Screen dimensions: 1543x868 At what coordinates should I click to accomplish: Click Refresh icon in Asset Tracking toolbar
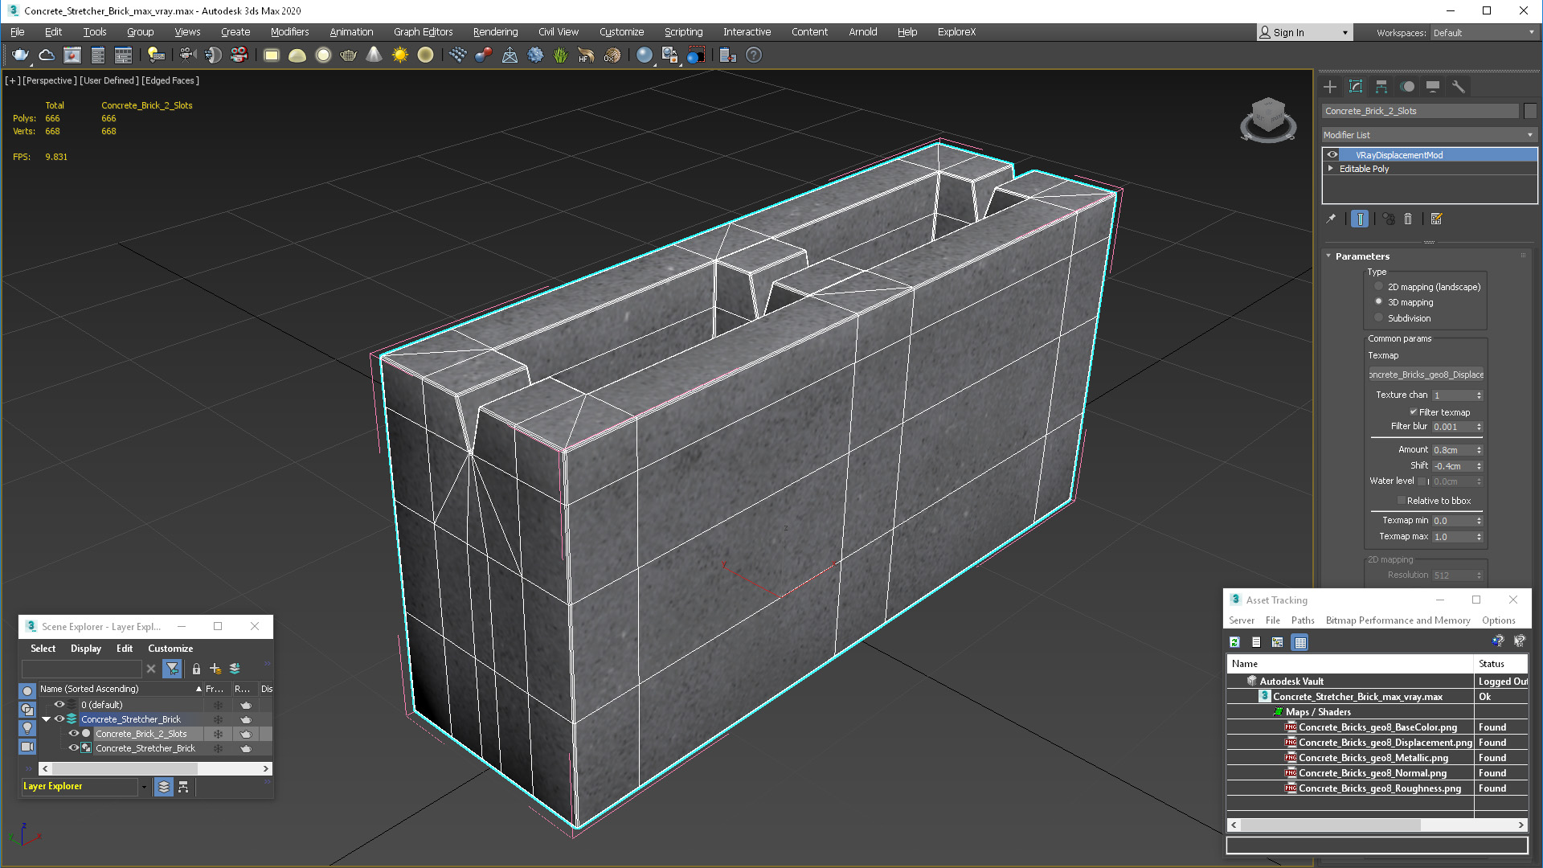click(x=1234, y=642)
